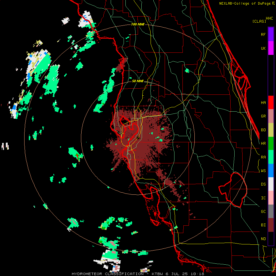The width and height of the screenshot is (276, 276).
Task: Click the HR legend label
Action: point(263,144)
